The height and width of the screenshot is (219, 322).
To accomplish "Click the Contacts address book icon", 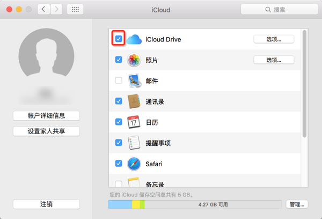I will [x=134, y=101].
